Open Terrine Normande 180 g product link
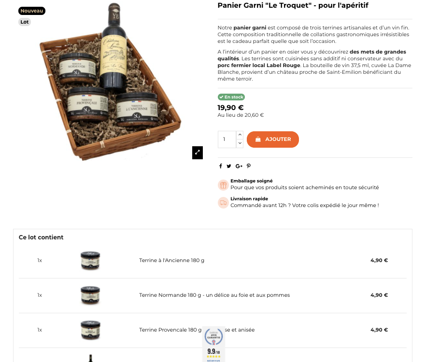Image resolution: width=439 pixels, height=362 pixels. coord(214,295)
